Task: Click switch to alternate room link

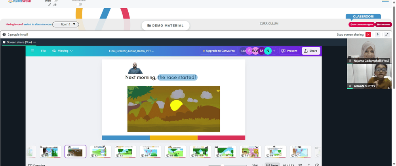Action: coord(38,25)
